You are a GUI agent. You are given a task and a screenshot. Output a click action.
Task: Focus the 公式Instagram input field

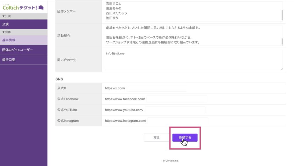(x=178, y=121)
